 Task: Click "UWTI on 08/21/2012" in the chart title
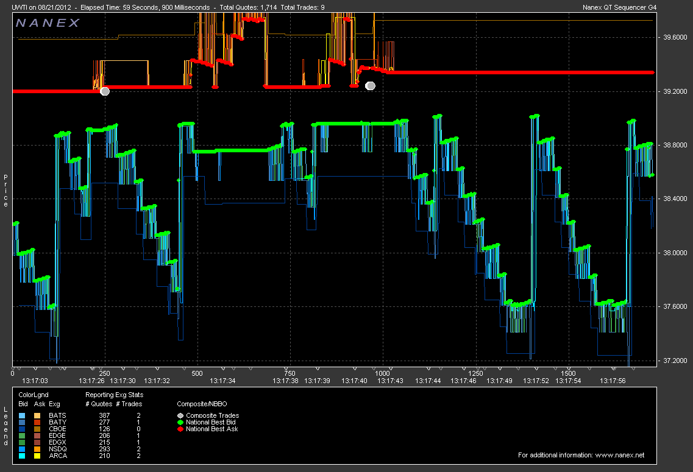click(41, 7)
